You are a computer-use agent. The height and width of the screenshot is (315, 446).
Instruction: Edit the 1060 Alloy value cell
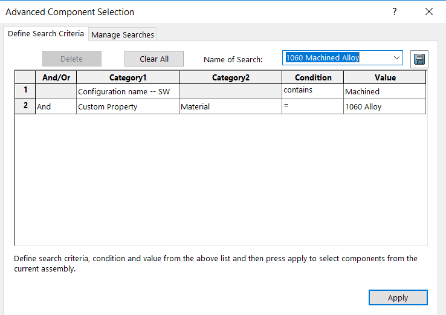click(384, 106)
